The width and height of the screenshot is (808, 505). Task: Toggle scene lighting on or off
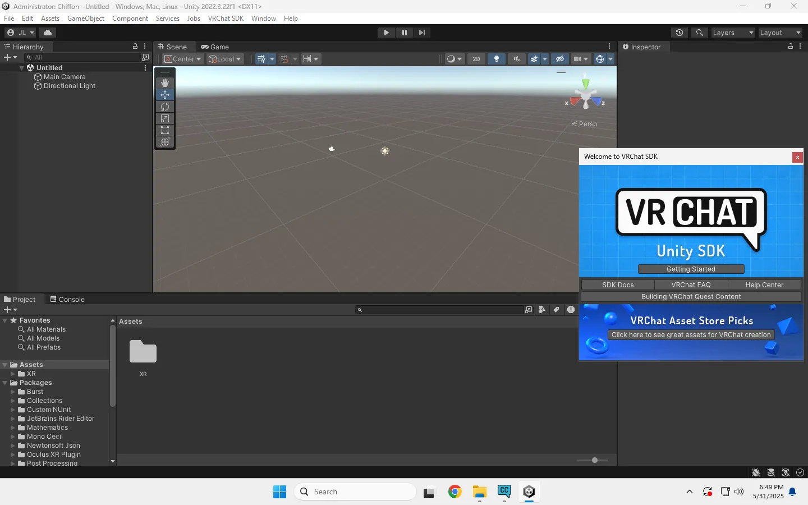click(497, 59)
